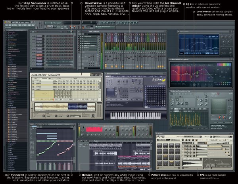The height and width of the screenshot is (184, 238).
Task: Click the Record button in the transport panel
Action: [x=55, y=27]
